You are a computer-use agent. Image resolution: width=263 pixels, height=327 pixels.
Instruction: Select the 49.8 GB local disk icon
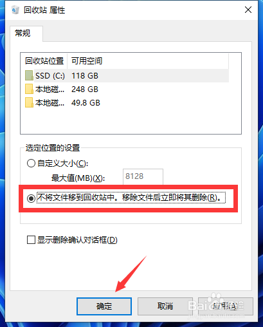pos(29,102)
